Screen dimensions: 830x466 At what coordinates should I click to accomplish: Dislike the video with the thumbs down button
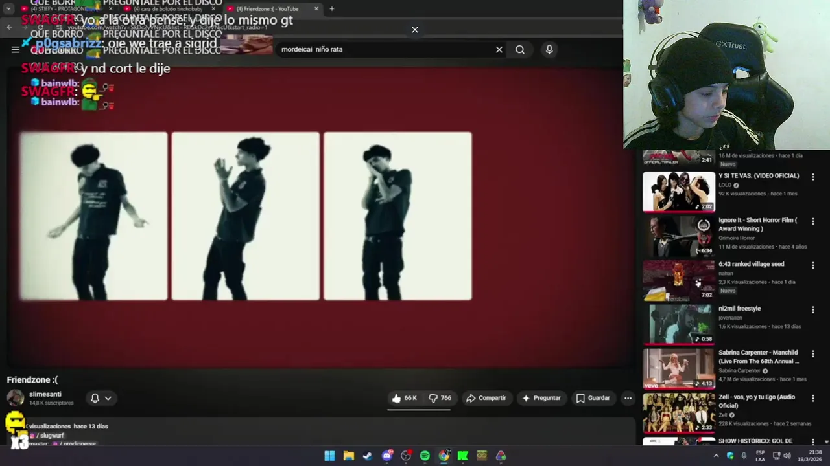pos(440,398)
